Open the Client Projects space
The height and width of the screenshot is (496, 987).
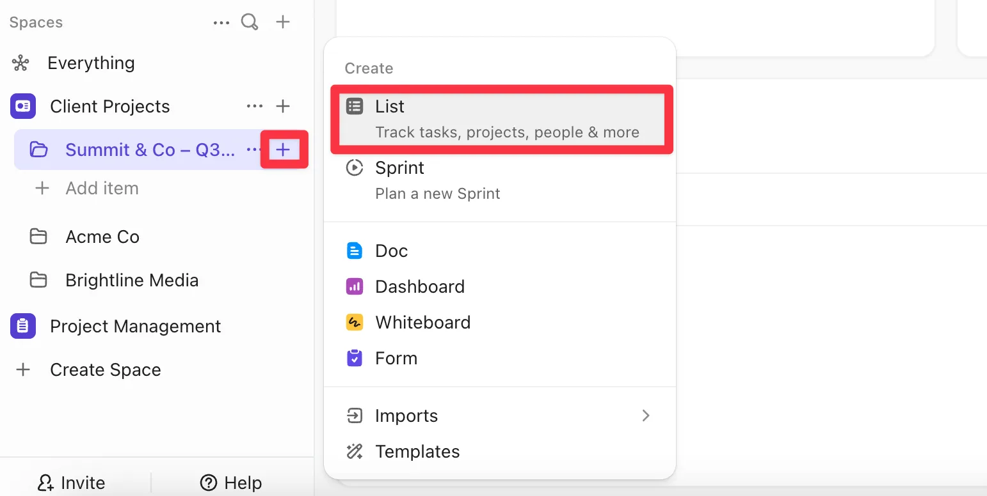click(x=110, y=106)
